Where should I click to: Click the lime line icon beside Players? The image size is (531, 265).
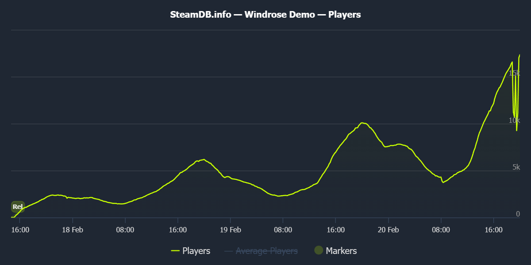pos(175,251)
